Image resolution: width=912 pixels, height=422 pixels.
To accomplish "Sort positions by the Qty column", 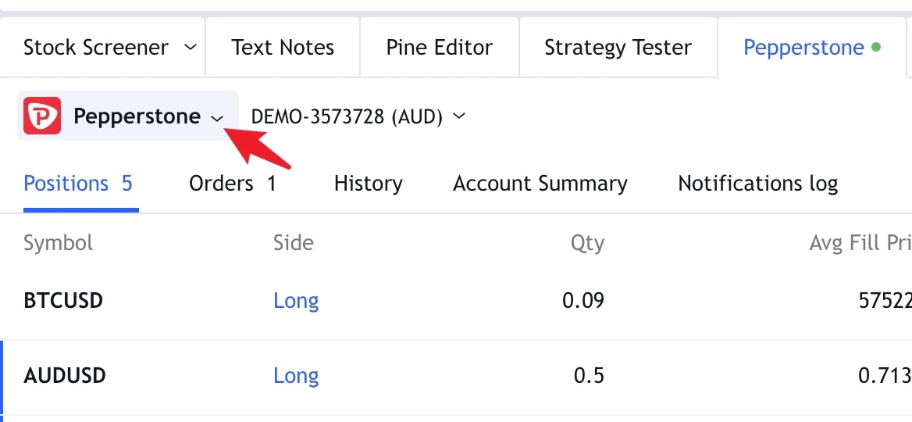I will (587, 243).
